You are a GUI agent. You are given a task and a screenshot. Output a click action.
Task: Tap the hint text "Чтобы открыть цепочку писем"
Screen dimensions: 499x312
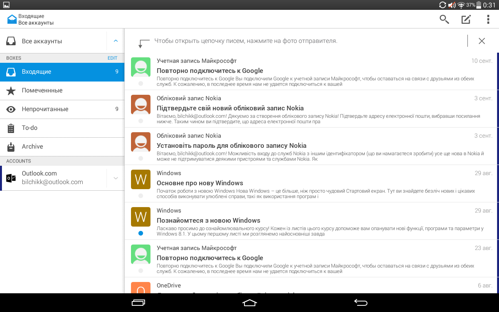[x=246, y=41]
